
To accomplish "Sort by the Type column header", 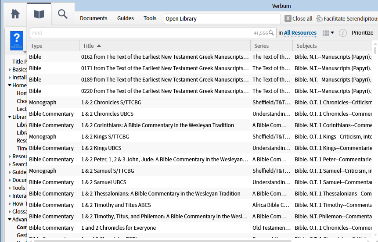I will [x=53, y=46].
